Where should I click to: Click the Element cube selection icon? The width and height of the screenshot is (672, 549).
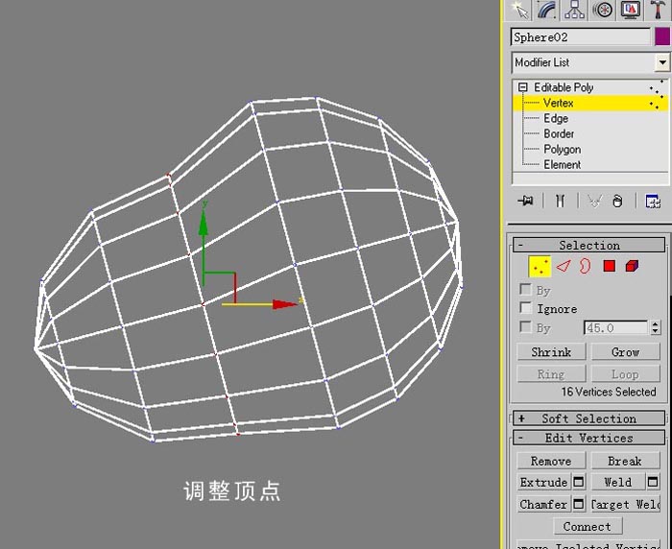point(632,266)
